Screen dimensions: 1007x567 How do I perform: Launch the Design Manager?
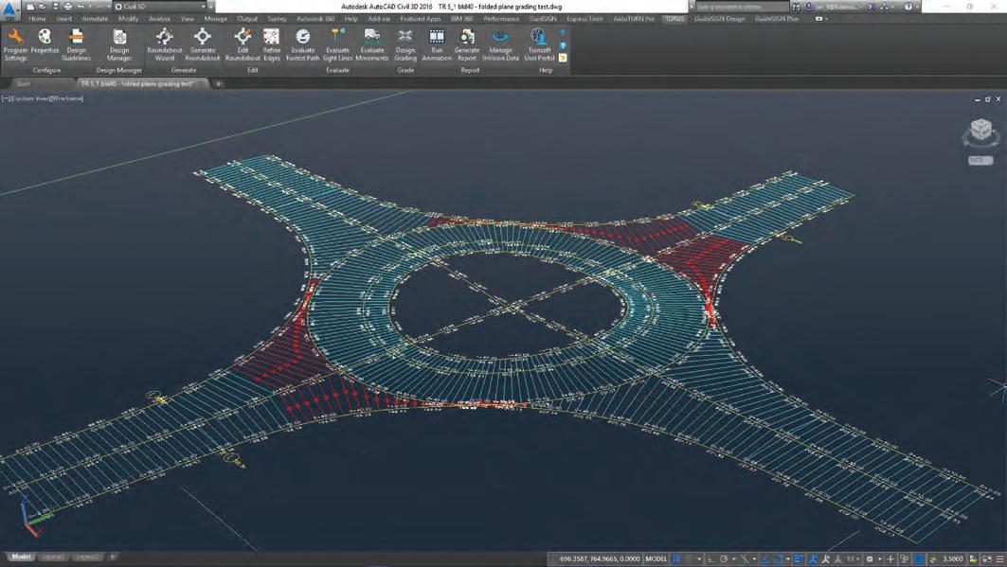118,44
